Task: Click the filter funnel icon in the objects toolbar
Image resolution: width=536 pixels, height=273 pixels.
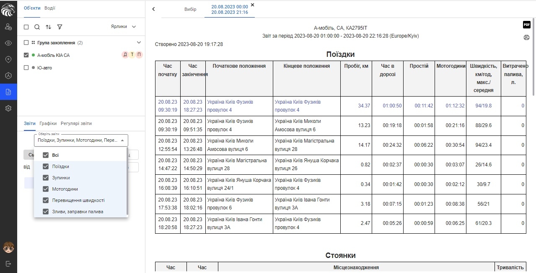Action: click(60, 27)
